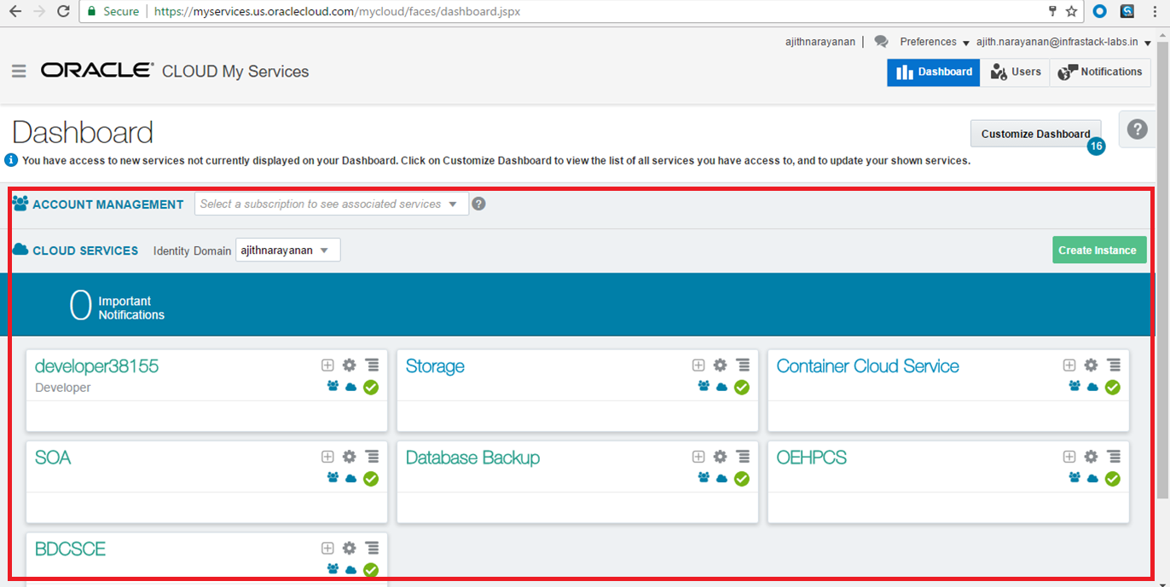Open the hamburger navigation menu
The width and height of the screenshot is (1170, 587).
coord(19,72)
